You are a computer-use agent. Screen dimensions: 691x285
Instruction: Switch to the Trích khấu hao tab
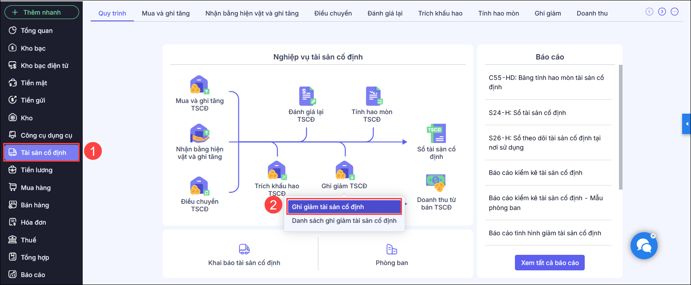440,13
